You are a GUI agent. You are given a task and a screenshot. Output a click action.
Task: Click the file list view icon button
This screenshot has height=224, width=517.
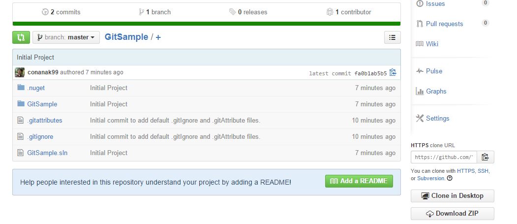pyautogui.click(x=392, y=37)
